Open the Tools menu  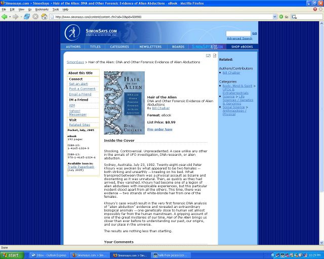56,9
